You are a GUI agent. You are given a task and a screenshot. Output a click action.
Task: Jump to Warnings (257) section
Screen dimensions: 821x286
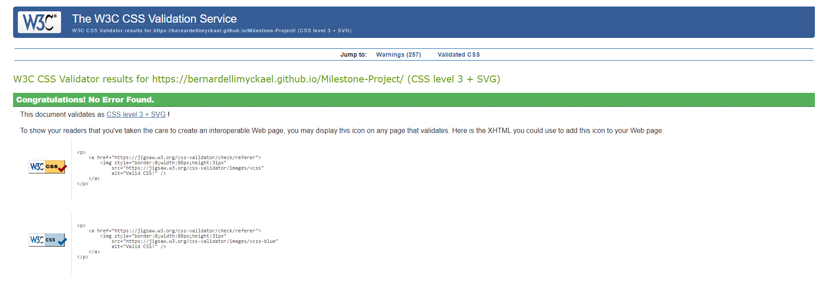pos(399,54)
